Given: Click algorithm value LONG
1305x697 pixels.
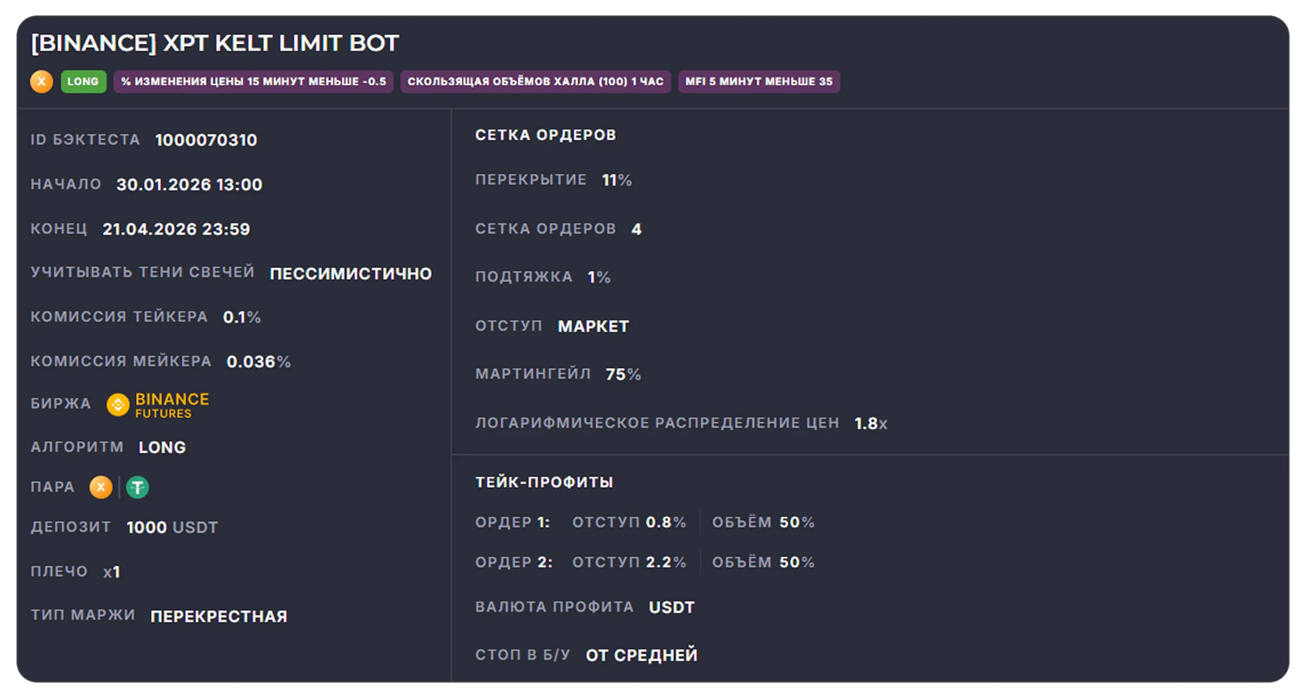Looking at the screenshot, I should (x=162, y=448).
